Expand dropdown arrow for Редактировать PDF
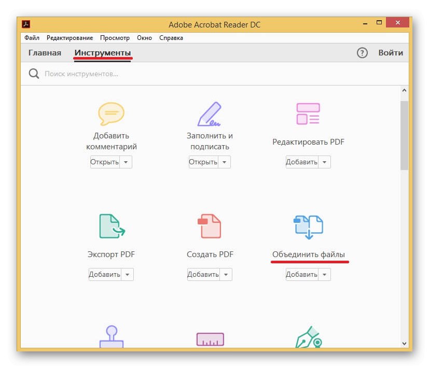Image resolution: width=429 pixels, height=368 pixels. coord(325,162)
